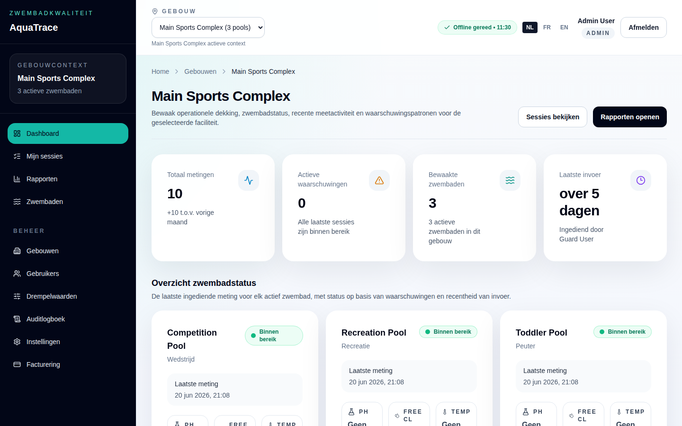Open the Dashboard sidebar item
This screenshot has width=682, height=426.
[68, 133]
